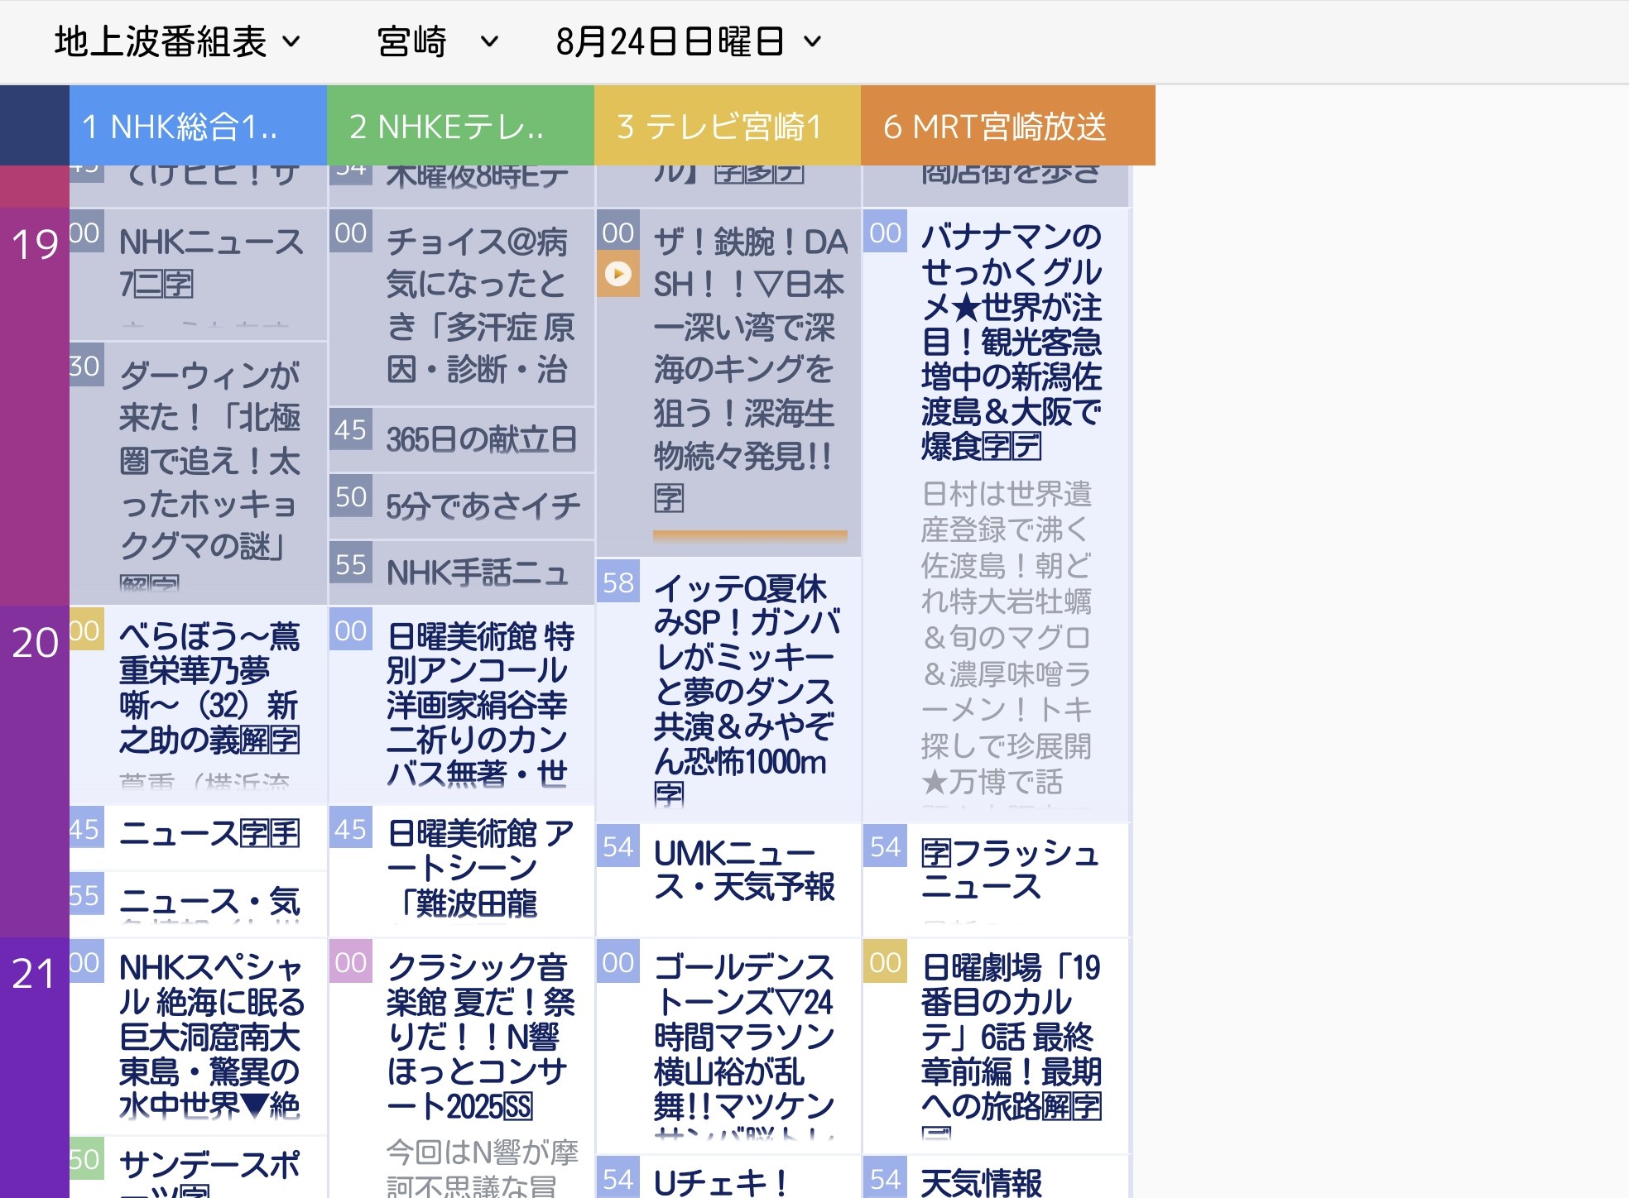Open ダーウィンが来た! program listing
The image size is (1629, 1198).
click(x=199, y=472)
